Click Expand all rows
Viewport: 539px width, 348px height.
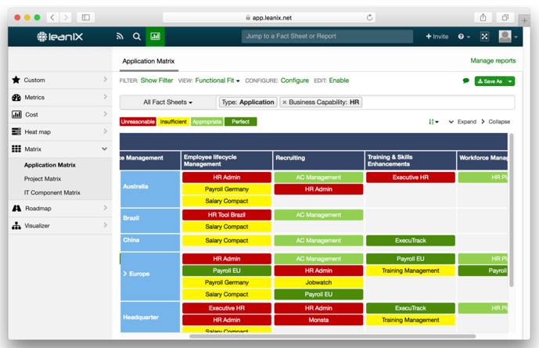click(x=462, y=122)
